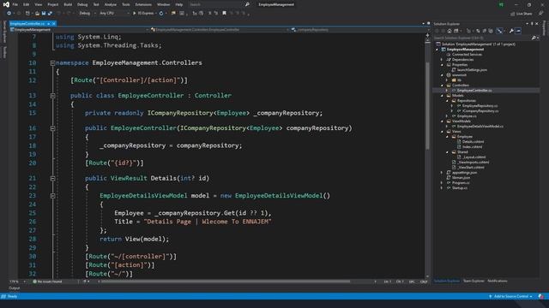Open the Project menu
The image size is (549, 308).
[x=53, y=4]
